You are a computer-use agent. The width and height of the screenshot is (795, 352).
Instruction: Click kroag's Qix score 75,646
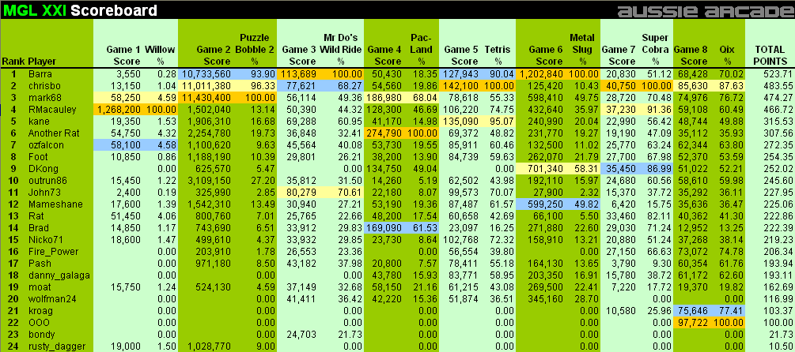[x=691, y=310]
